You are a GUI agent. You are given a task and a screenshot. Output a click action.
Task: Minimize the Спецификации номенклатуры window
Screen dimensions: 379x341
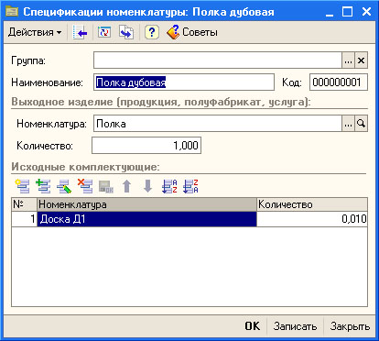pyautogui.click(x=330, y=12)
